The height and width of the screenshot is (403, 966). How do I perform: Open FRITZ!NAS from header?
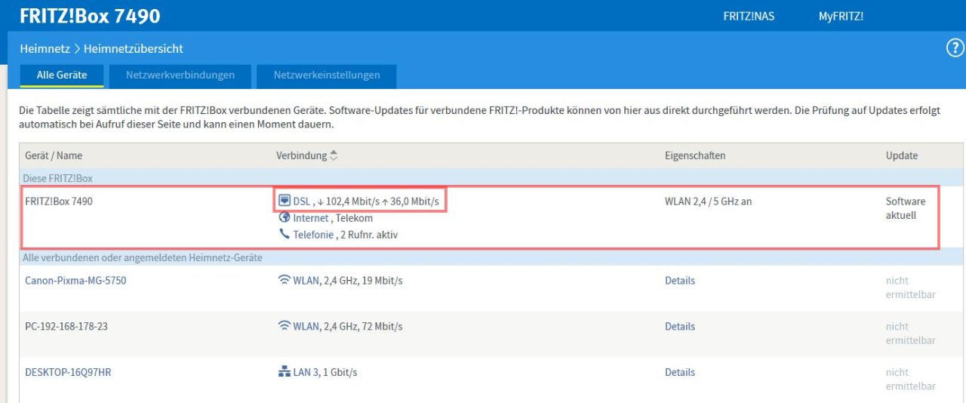[x=749, y=16]
